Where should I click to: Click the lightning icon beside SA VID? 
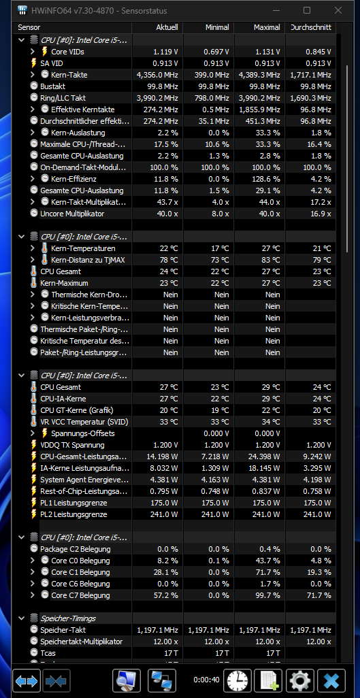pyautogui.click(x=34, y=63)
